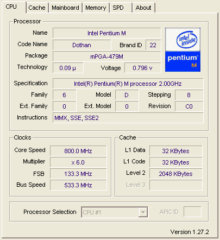The height and width of the screenshot is (240, 220).
Task: Open the Cache tab
Action: tap(37, 8)
